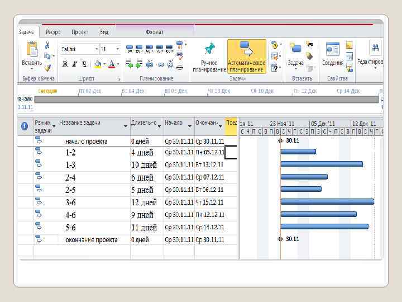This screenshot has height=302, width=402.
Task: Open the font color A swatch
Action: (x=112, y=64)
